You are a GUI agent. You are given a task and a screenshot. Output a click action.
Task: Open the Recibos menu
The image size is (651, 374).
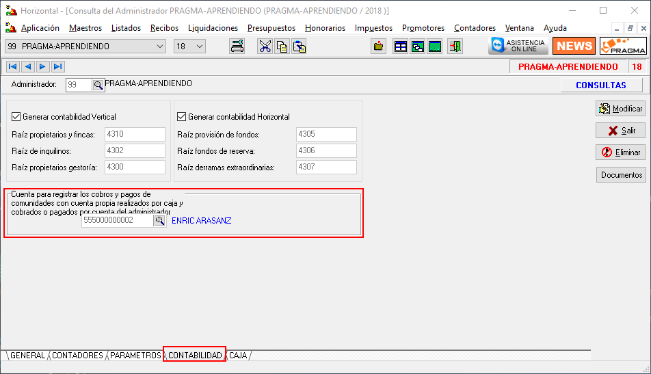164,28
